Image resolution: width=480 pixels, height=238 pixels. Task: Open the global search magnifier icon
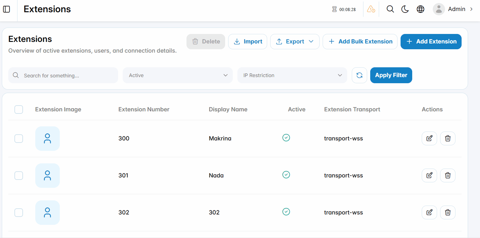coord(390,9)
